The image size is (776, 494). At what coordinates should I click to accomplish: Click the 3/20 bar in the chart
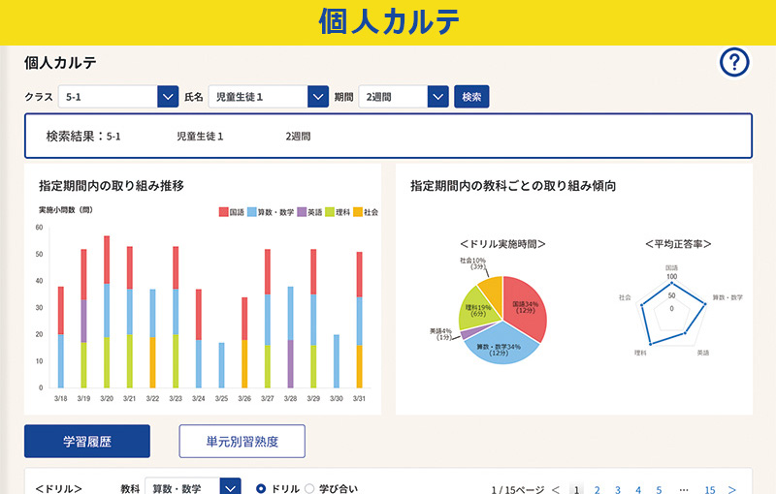(x=107, y=312)
